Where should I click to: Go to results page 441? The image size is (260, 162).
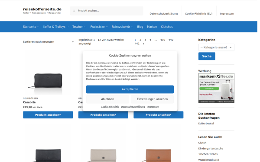[x=137, y=44]
